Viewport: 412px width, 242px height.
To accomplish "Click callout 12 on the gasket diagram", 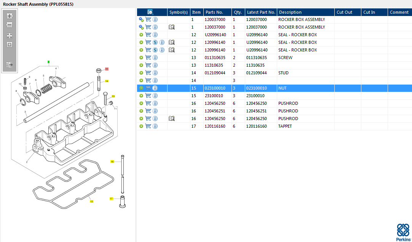I will (x=91, y=201).
